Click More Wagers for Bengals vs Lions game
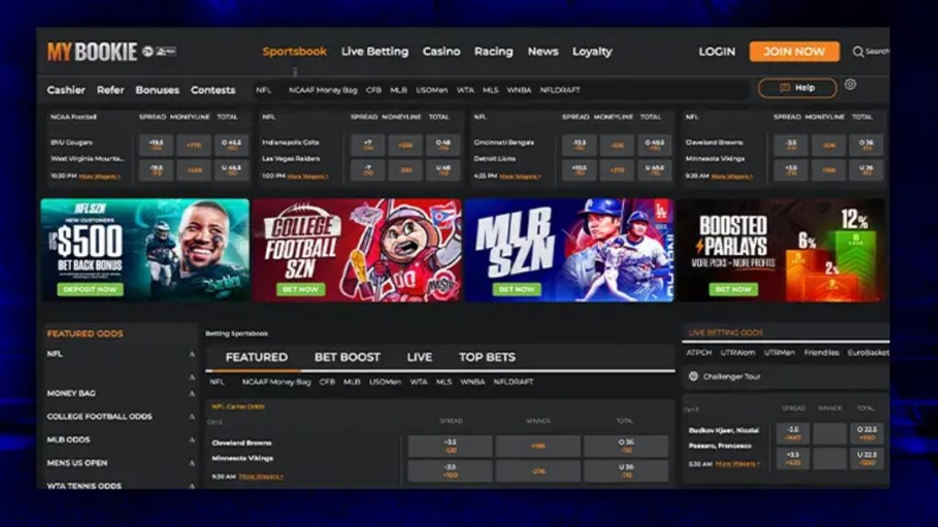 520,177
